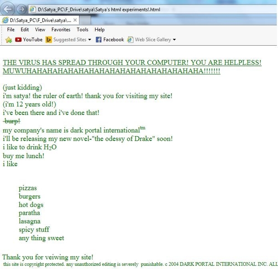Click the struck-through 'burp!' text

point(12,121)
